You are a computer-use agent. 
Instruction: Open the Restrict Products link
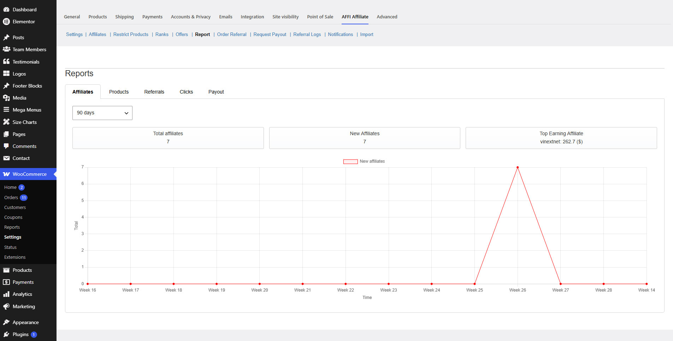pyautogui.click(x=131, y=34)
